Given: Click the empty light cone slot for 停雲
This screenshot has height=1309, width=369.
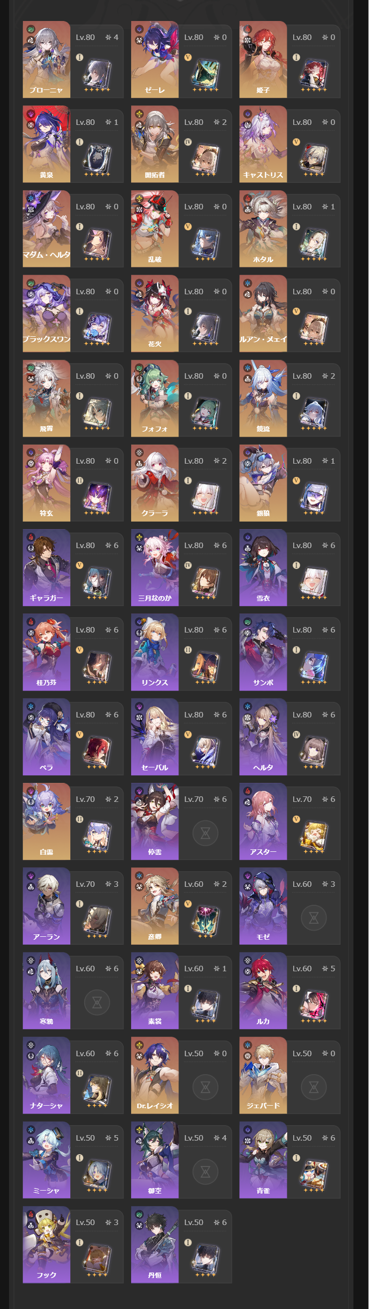Looking at the screenshot, I should tap(205, 833).
